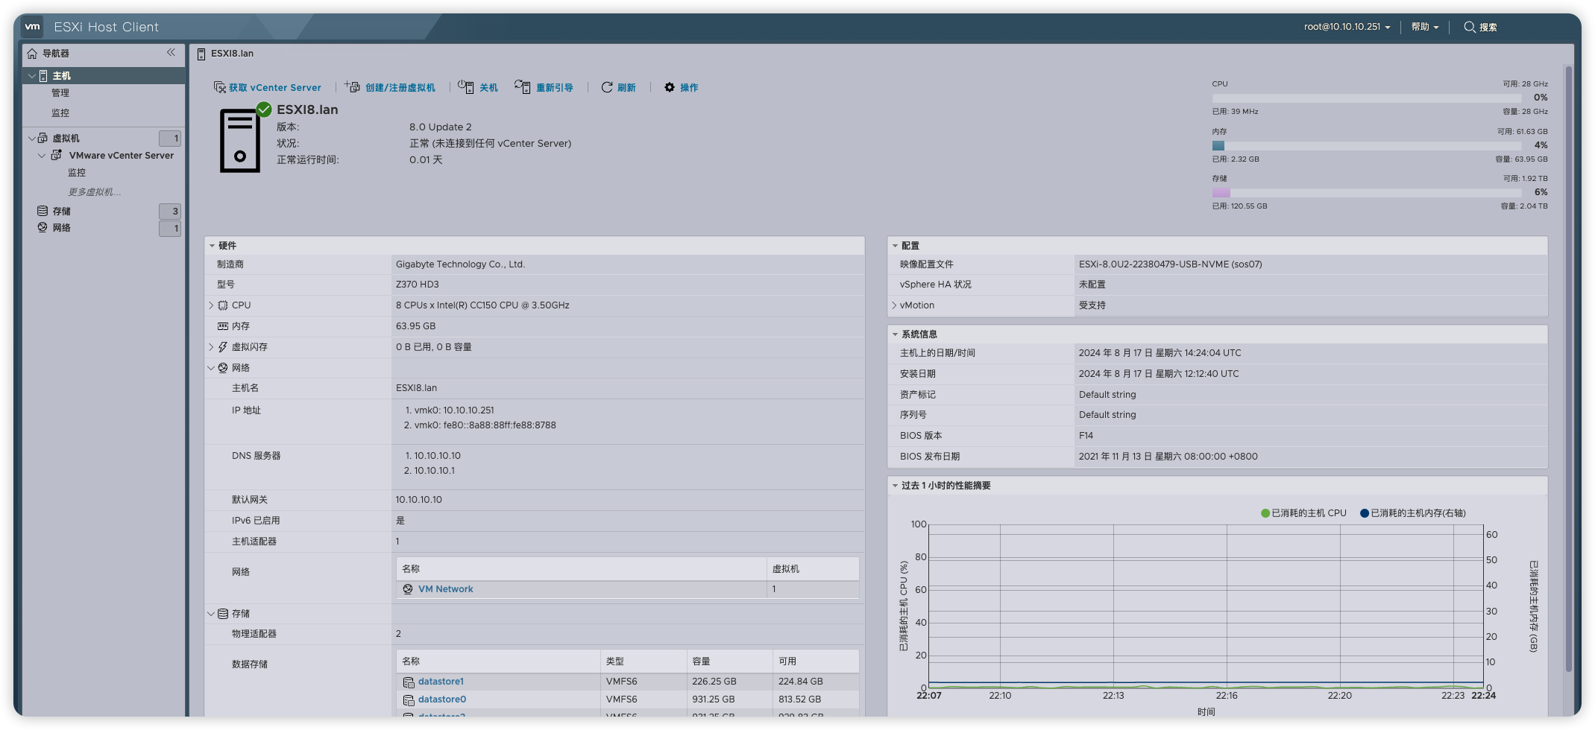Click the CPU usage progress bar
This screenshot has height=730, width=1595.
[x=1366, y=98]
